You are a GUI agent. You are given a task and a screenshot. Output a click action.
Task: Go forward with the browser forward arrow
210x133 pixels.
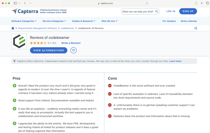30,3
